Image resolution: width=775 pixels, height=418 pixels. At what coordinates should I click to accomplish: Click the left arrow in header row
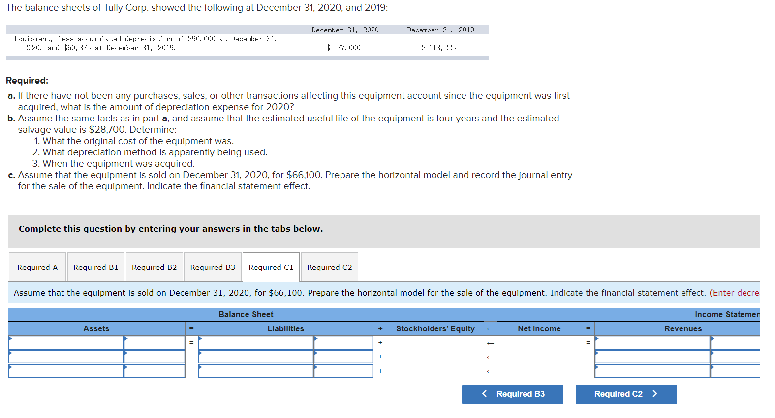tap(490, 329)
